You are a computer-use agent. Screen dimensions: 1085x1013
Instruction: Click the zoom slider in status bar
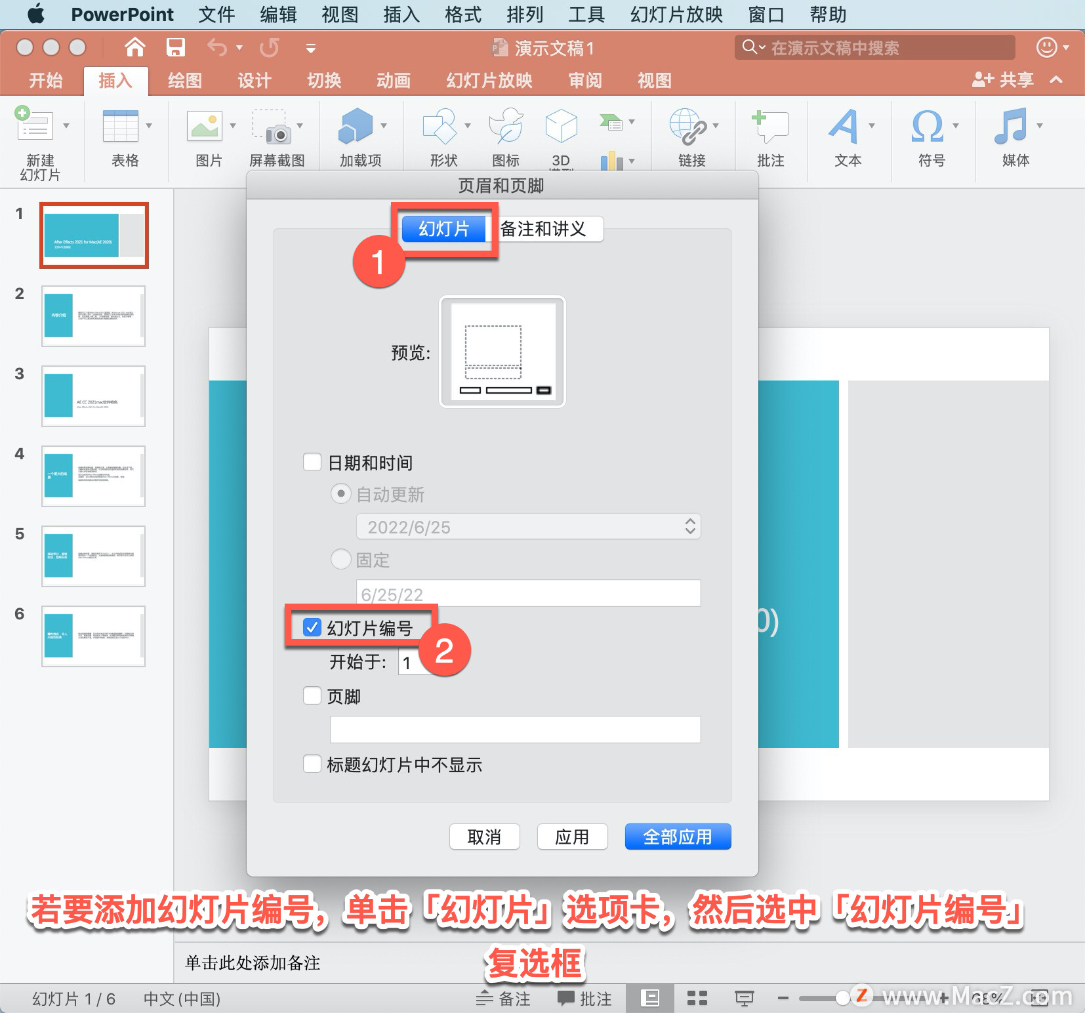tap(843, 999)
